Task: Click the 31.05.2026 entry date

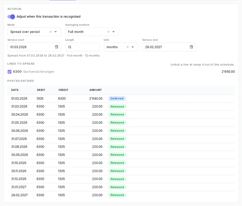Action: coord(19,122)
